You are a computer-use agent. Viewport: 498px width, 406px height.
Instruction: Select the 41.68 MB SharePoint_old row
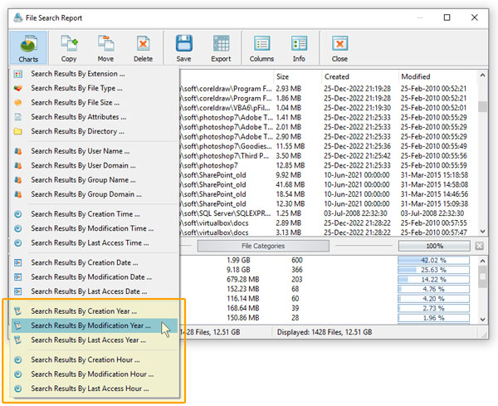[x=327, y=184]
